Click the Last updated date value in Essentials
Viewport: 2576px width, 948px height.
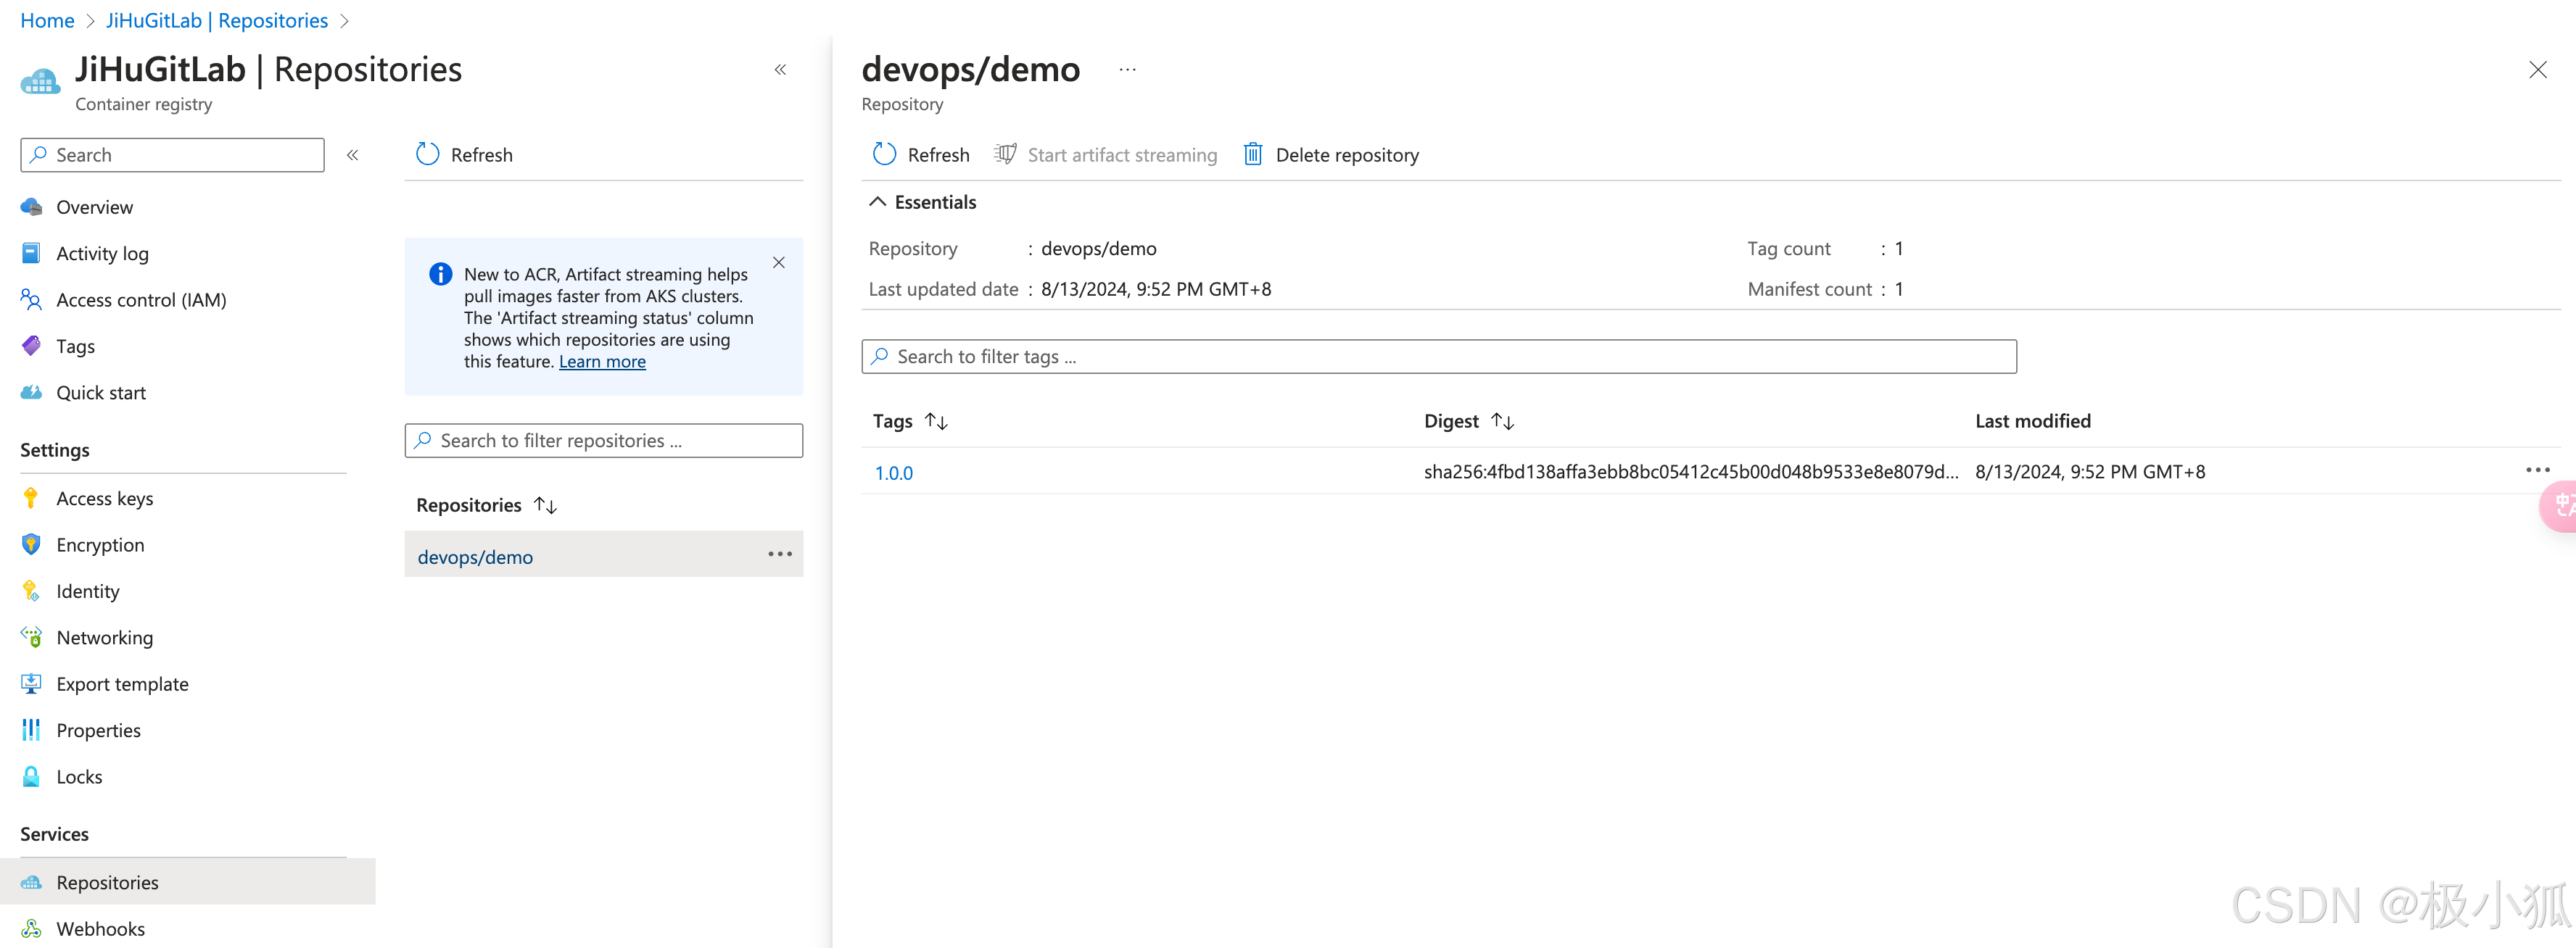(1156, 288)
